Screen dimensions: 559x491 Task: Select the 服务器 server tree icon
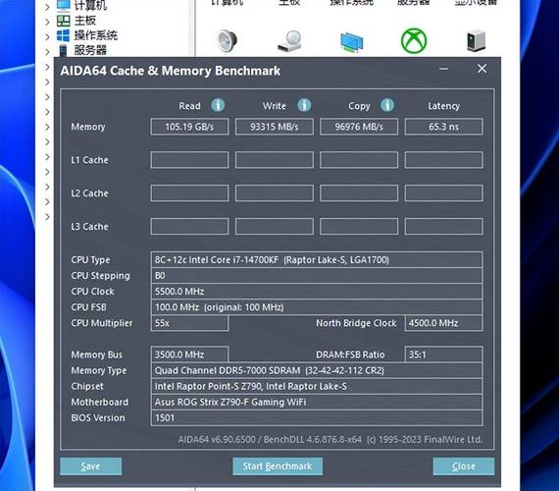coord(64,51)
